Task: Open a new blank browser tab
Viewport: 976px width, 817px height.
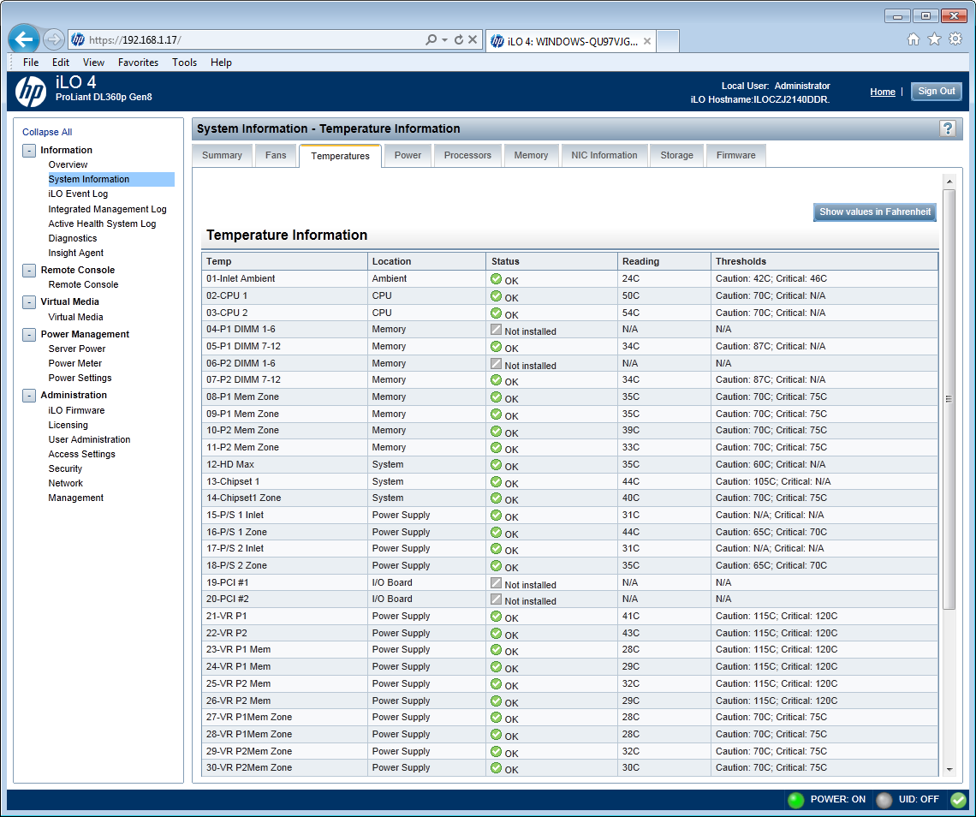Action: [x=668, y=41]
